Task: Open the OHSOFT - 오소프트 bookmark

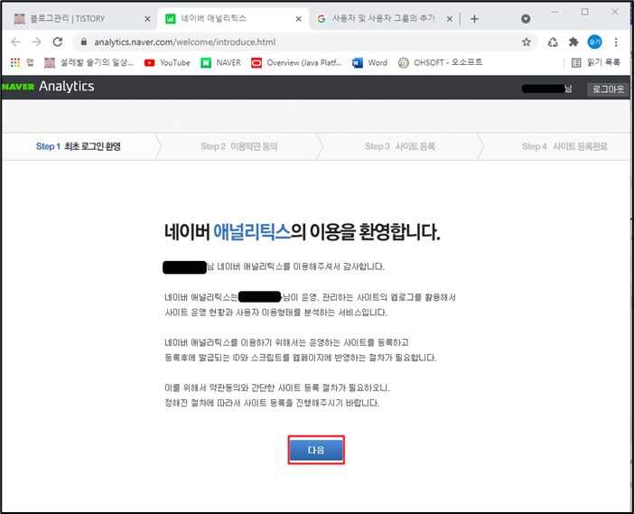Action: [x=441, y=62]
